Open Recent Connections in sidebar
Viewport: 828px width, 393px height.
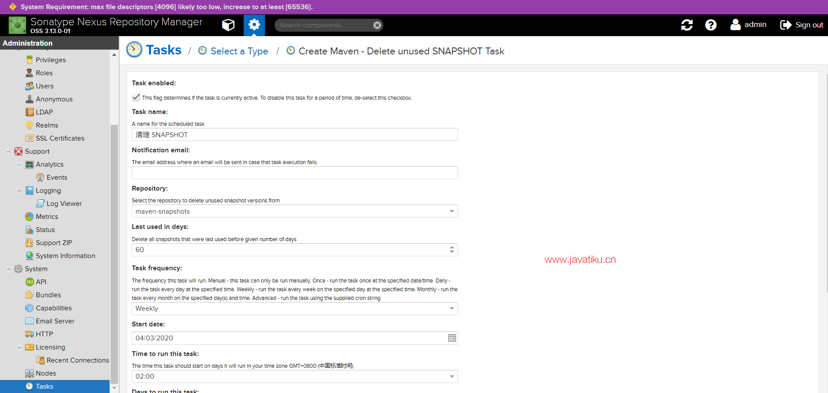[x=77, y=360]
